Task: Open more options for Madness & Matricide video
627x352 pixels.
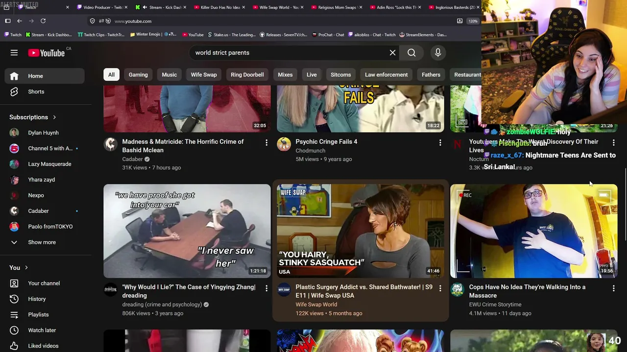Action: pos(266,142)
